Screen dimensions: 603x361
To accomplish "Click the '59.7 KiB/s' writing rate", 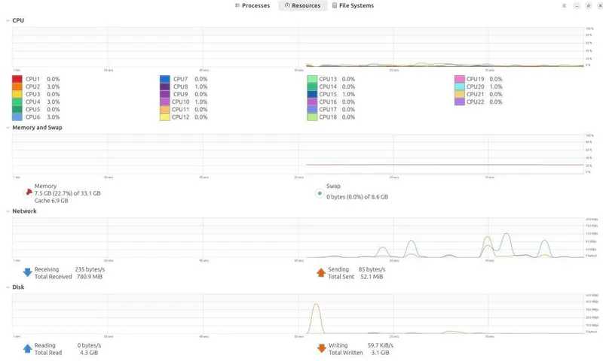I will [381, 345].
